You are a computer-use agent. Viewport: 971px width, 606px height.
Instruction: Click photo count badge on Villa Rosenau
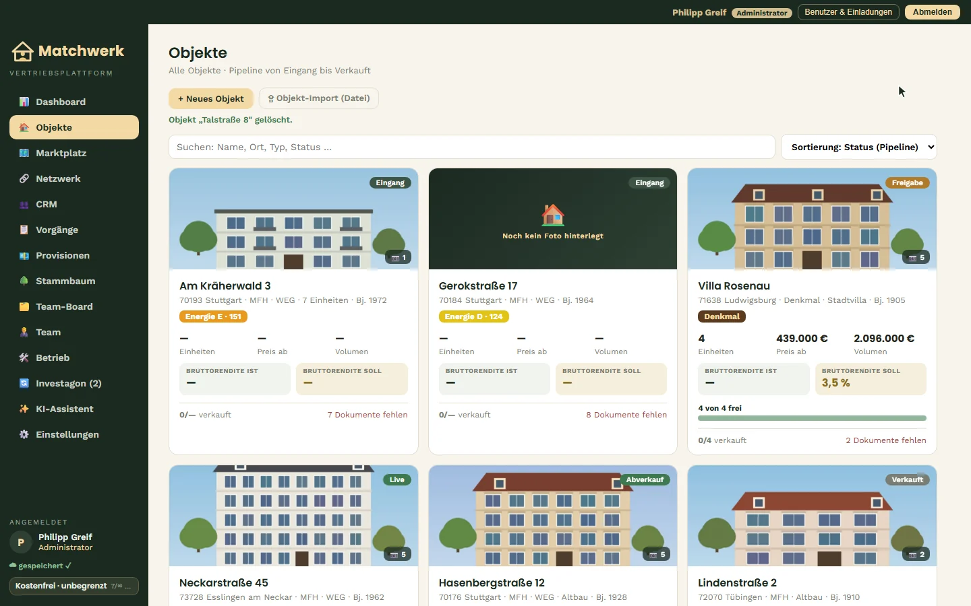tap(916, 257)
